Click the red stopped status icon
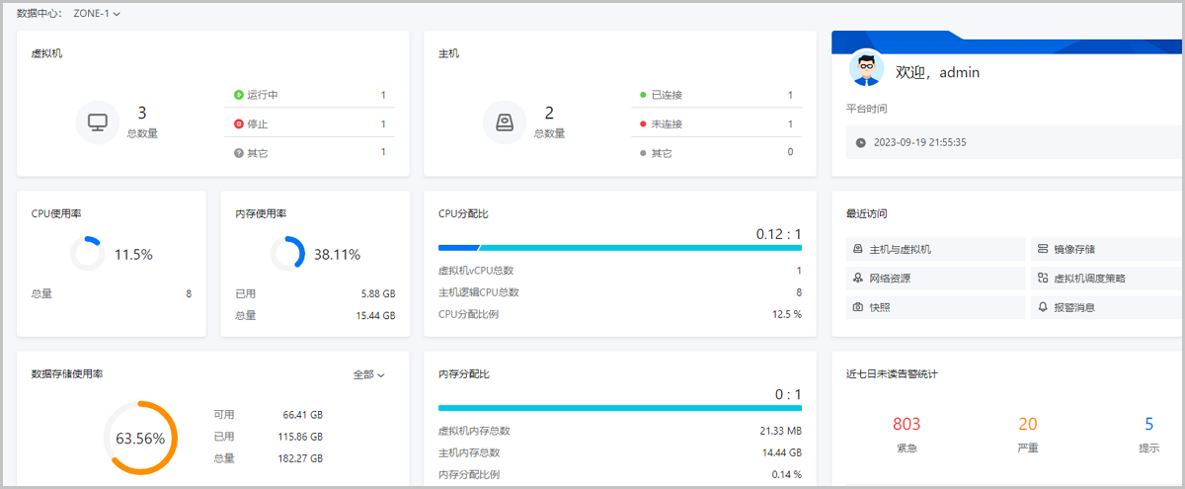Image resolution: width=1185 pixels, height=489 pixels. coord(238,123)
